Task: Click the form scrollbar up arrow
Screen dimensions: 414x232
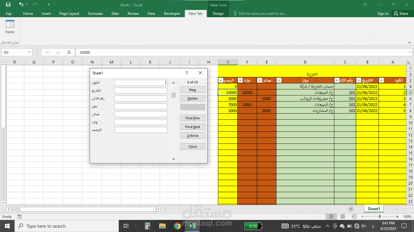Action: click(173, 83)
